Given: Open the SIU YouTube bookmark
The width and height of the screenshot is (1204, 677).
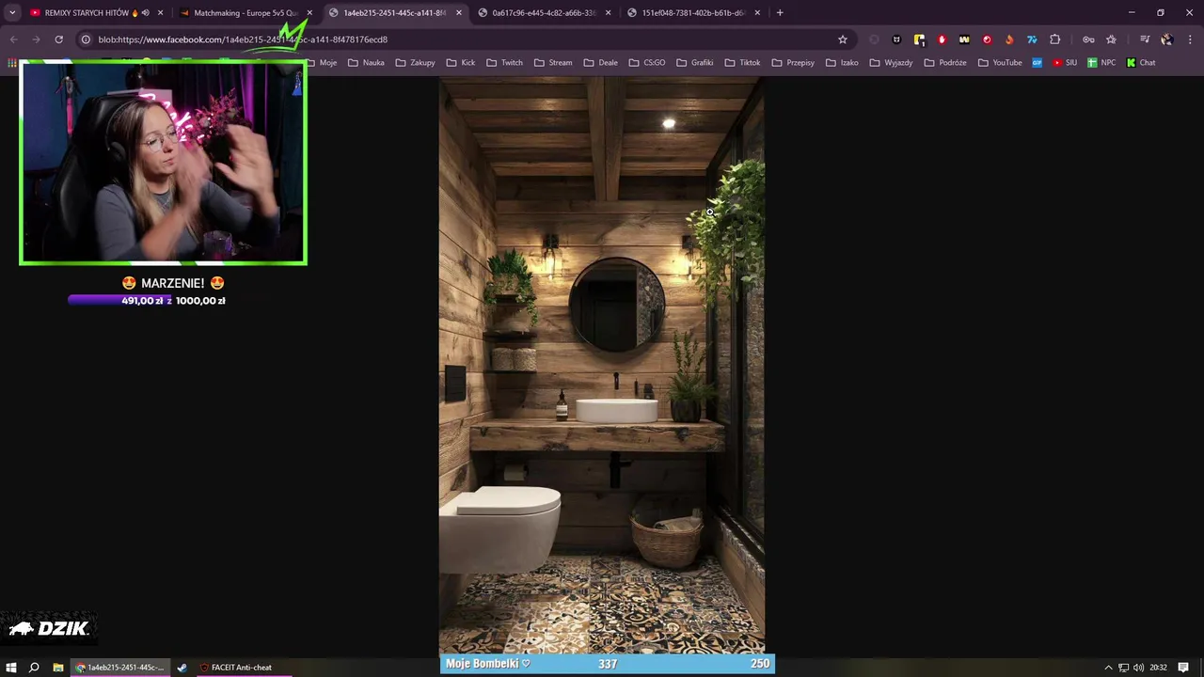Looking at the screenshot, I should [x=1065, y=63].
